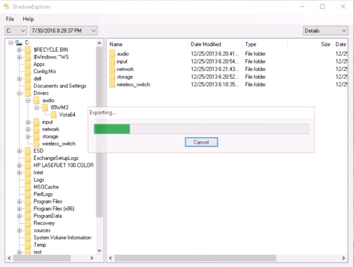Screen dimensions: 354x267
Task: Click the network folder icon in file list
Action: tap(112, 69)
